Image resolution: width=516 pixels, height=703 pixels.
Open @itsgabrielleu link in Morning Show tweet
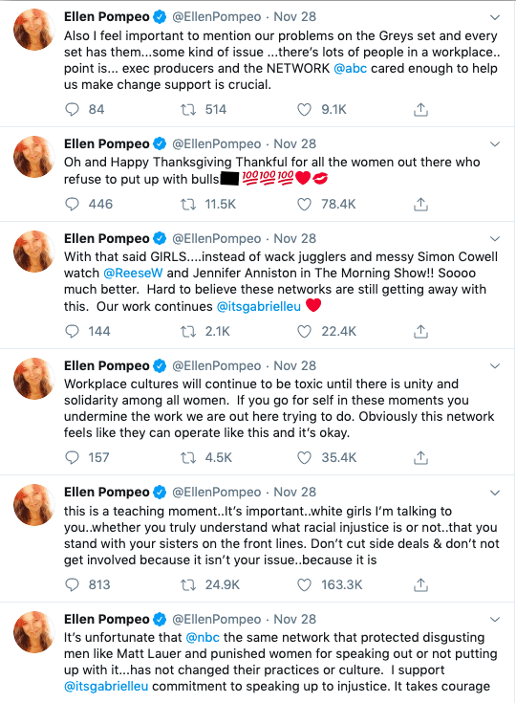pyautogui.click(x=258, y=307)
